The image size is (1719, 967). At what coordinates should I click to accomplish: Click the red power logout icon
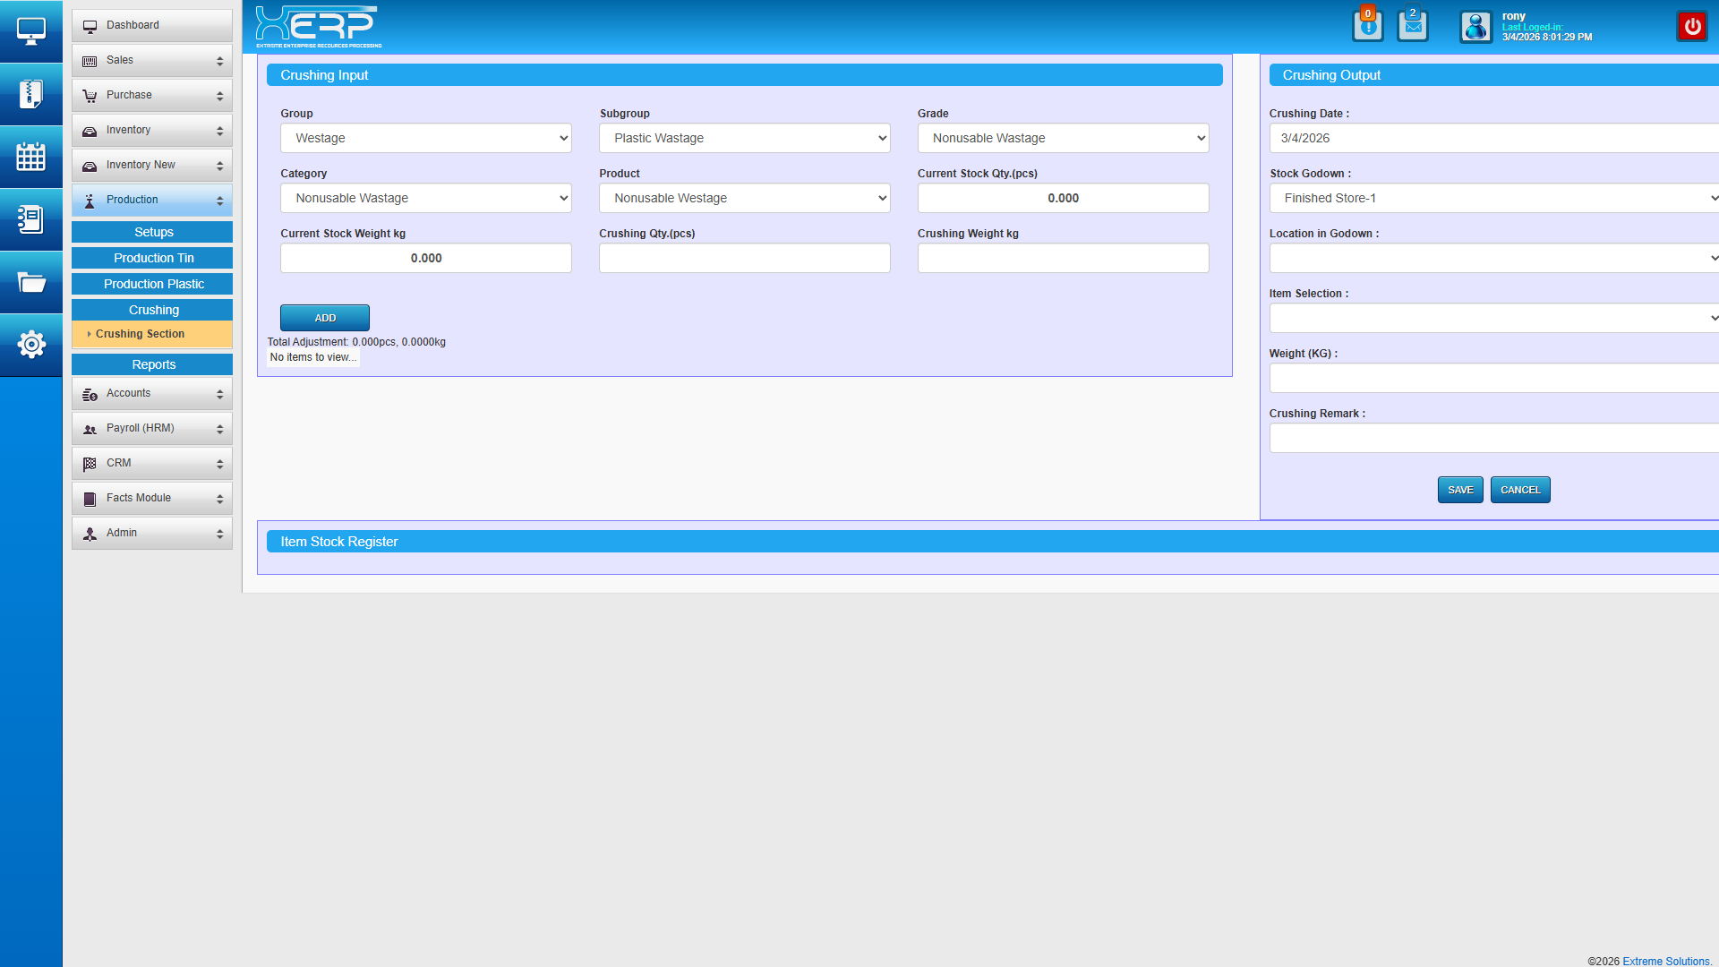(1692, 26)
